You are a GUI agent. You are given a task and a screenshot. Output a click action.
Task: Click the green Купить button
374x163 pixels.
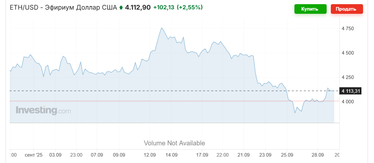tap(310, 9)
